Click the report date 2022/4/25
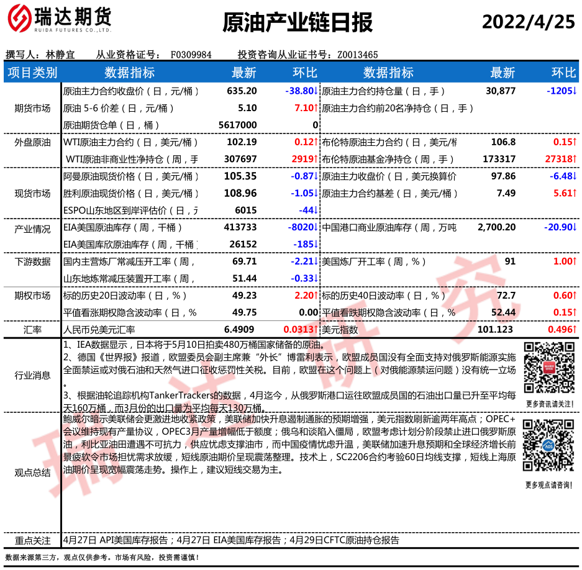The image size is (582, 570). point(529,22)
